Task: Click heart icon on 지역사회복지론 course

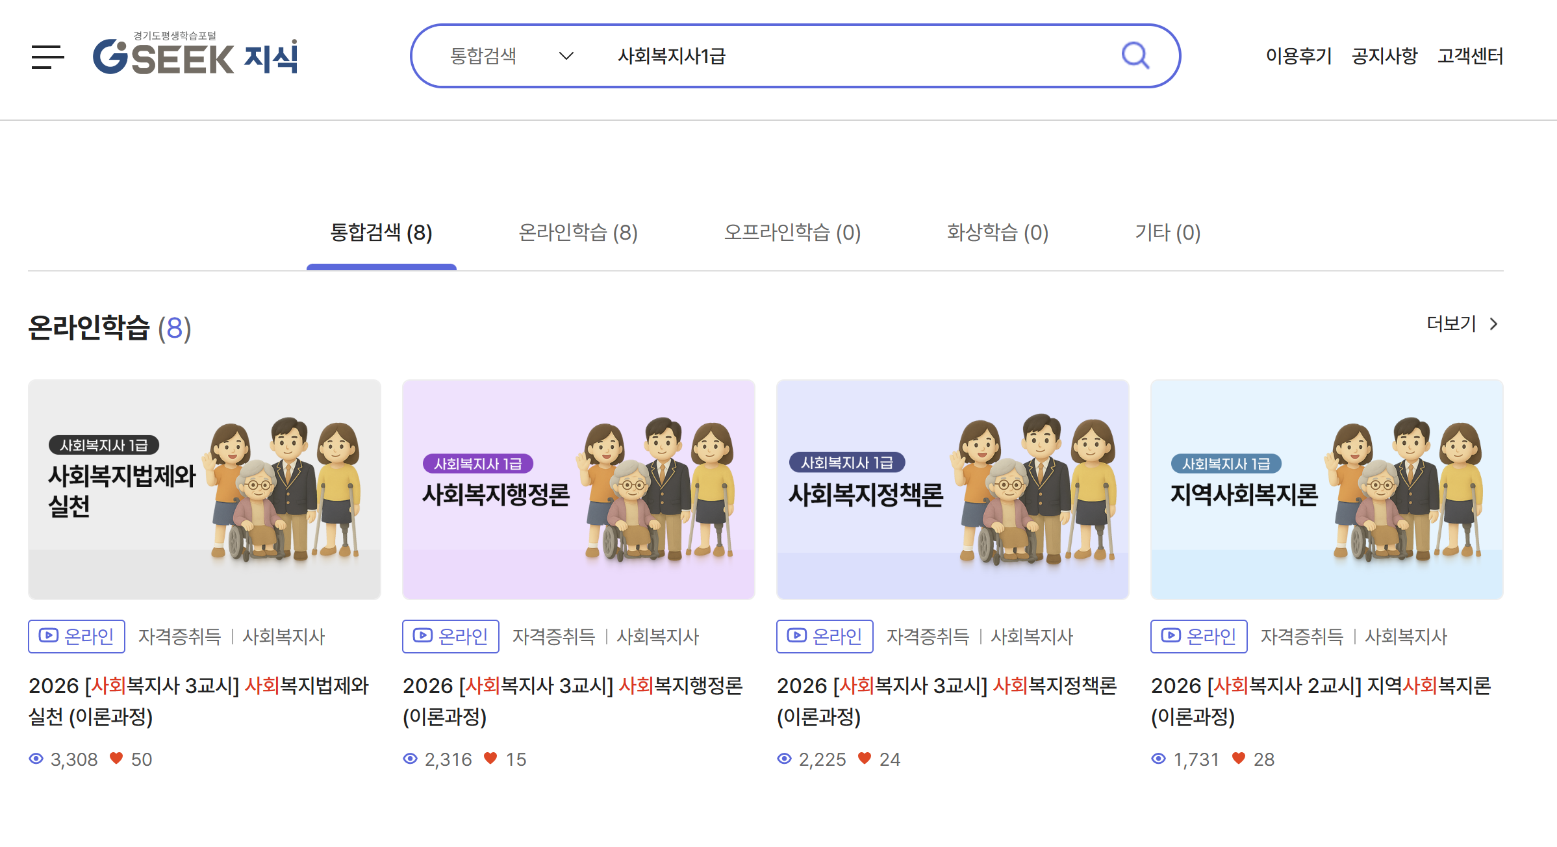Action: tap(1238, 758)
